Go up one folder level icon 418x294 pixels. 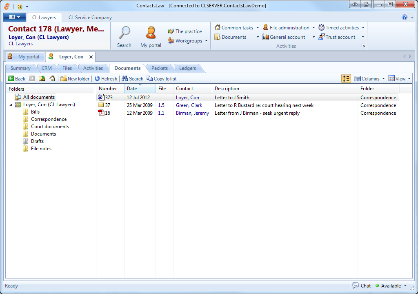(42, 78)
